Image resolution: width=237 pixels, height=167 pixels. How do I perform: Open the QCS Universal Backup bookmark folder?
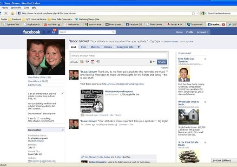(x=34, y=19)
